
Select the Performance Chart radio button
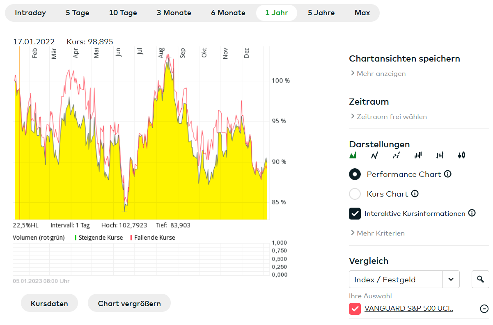tap(355, 174)
